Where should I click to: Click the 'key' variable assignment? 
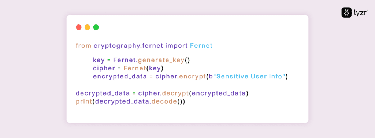pos(99,61)
